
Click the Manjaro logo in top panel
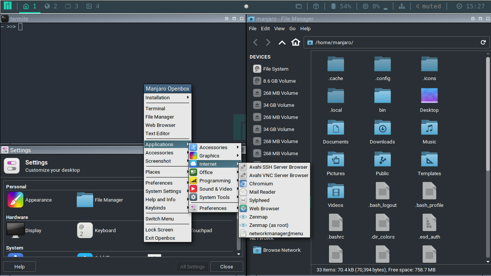[7, 6]
